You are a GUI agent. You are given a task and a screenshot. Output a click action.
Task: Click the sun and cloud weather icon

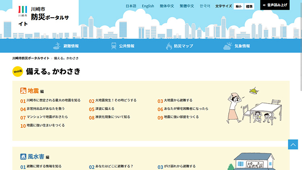228,46
